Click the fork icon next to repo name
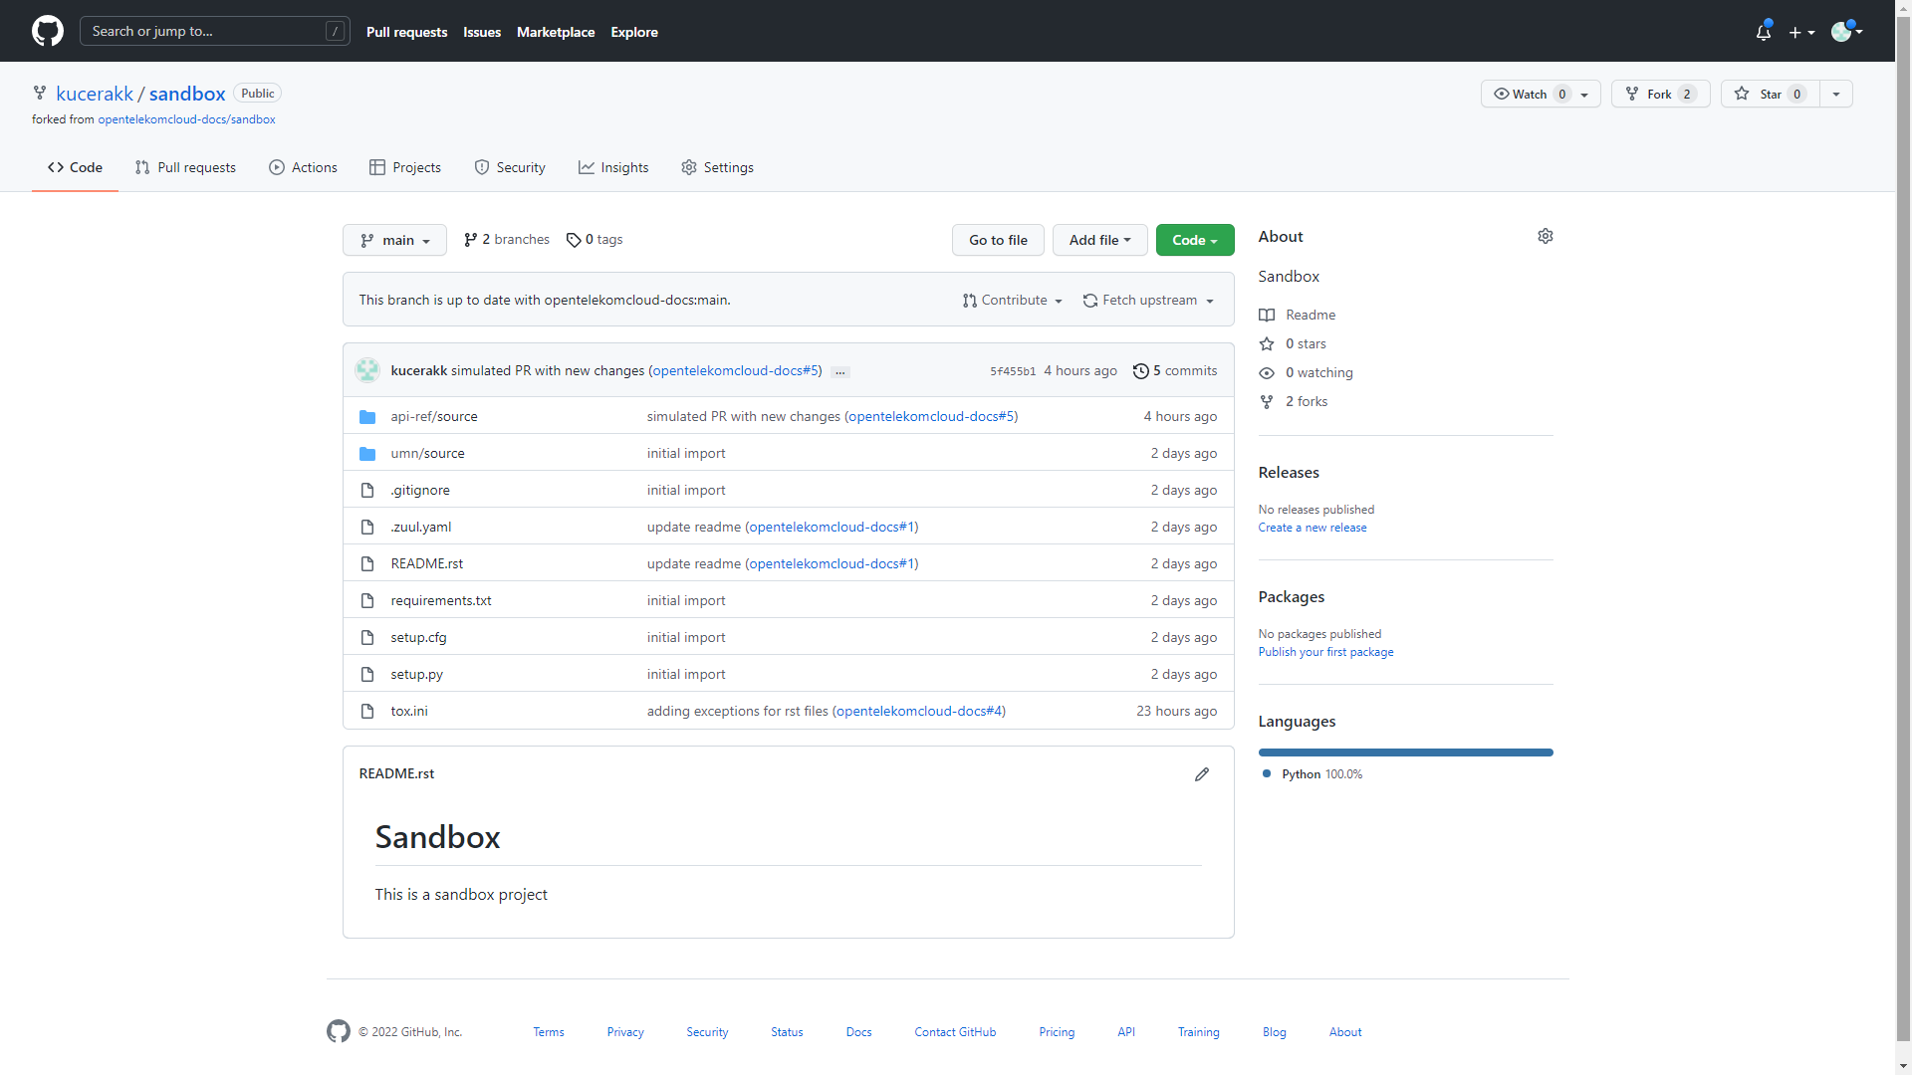This screenshot has width=1912, height=1075. coord(40,93)
